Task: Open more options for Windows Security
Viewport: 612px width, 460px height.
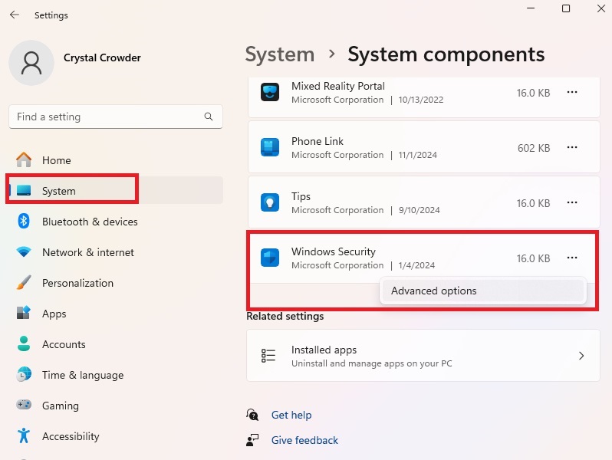Action: coord(572,258)
